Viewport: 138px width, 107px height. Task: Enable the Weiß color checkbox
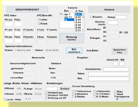[115, 94]
